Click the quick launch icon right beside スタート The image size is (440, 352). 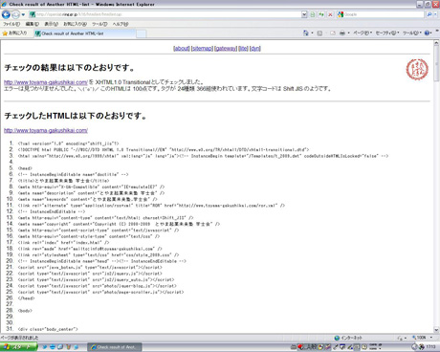45,347
